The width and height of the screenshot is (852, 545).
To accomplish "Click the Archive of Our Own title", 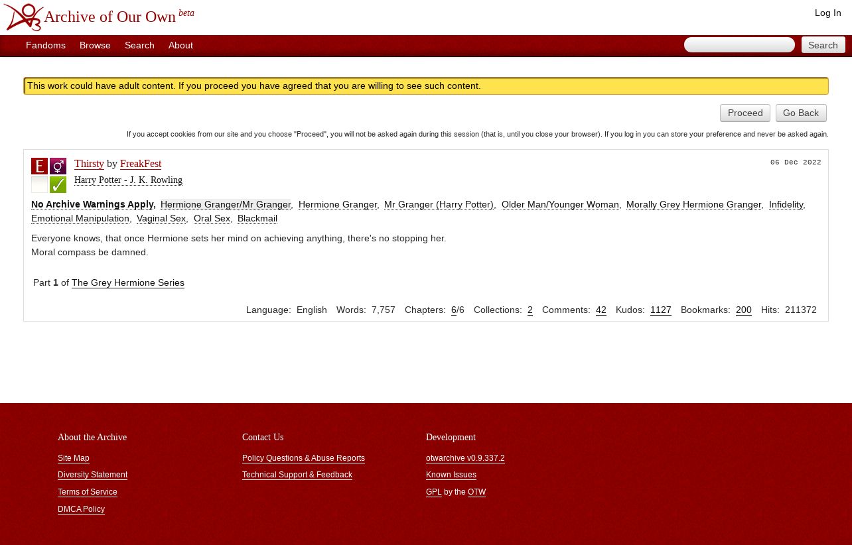I will tap(109, 17).
